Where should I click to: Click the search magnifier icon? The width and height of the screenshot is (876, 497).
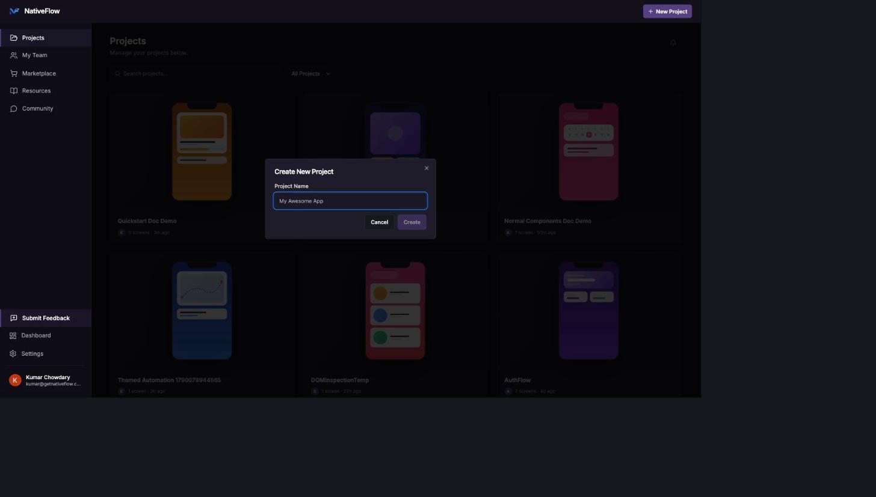(x=117, y=73)
